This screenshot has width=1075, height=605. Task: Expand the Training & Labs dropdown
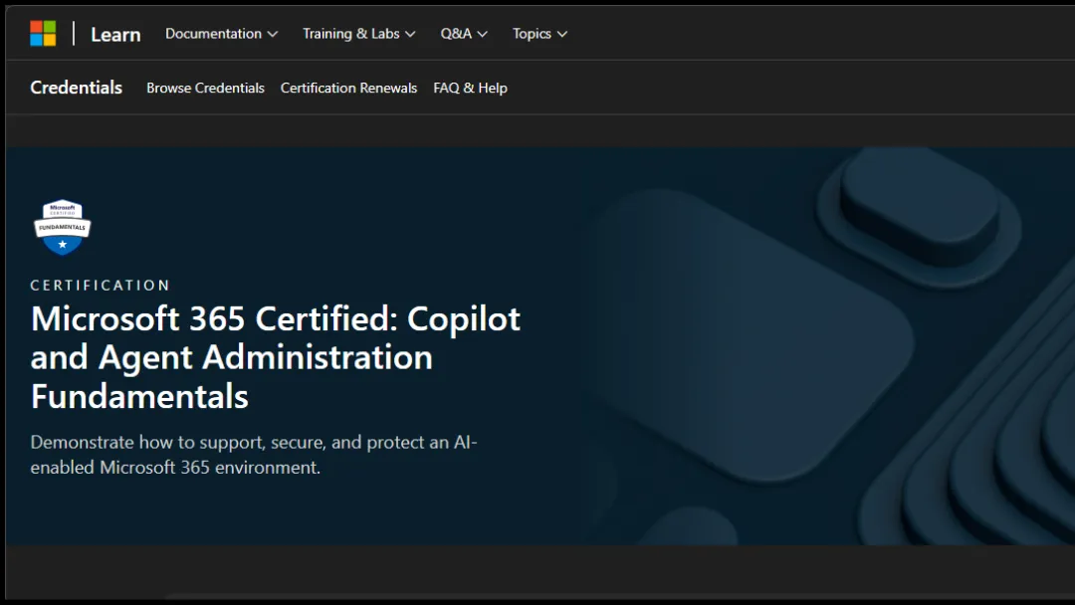[359, 34]
